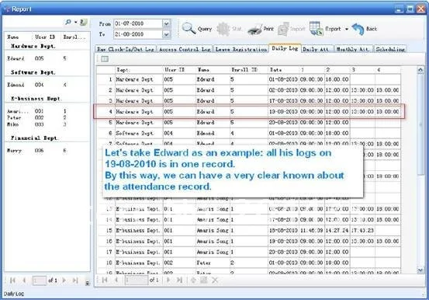Click the Date column header in the grid
The image size is (429, 300).
pyautogui.click(x=283, y=70)
